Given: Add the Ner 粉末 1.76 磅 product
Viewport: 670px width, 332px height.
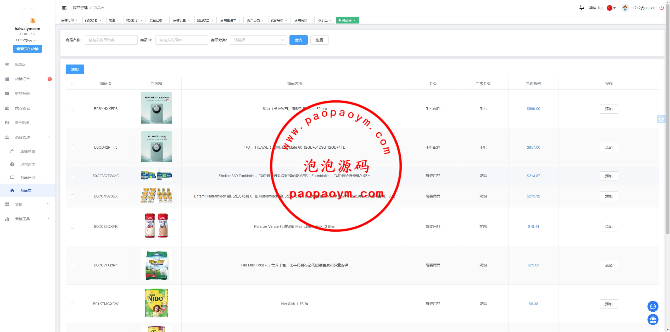Looking at the screenshot, I should [x=609, y=304].
